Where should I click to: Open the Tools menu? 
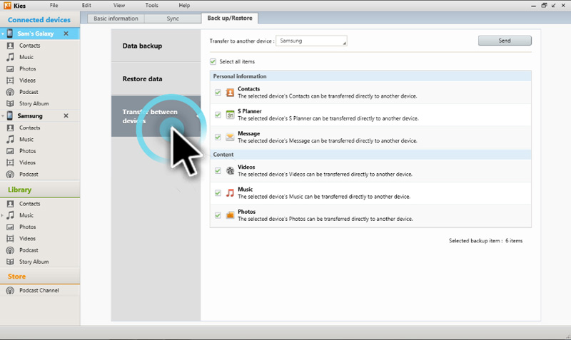[x=152, y=6]
